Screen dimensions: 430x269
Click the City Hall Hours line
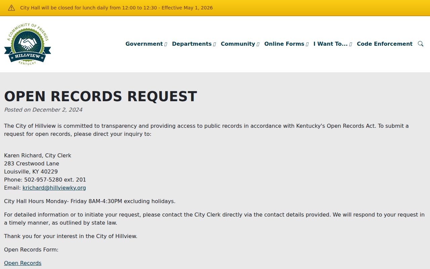[x=90, y=201]
